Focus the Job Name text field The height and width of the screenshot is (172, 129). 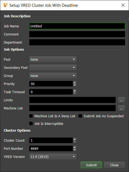pos(77,26)
